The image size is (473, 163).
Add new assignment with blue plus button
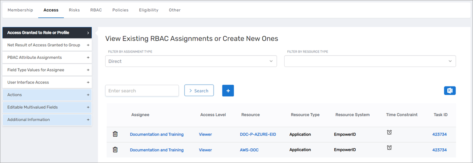[228, 90]
